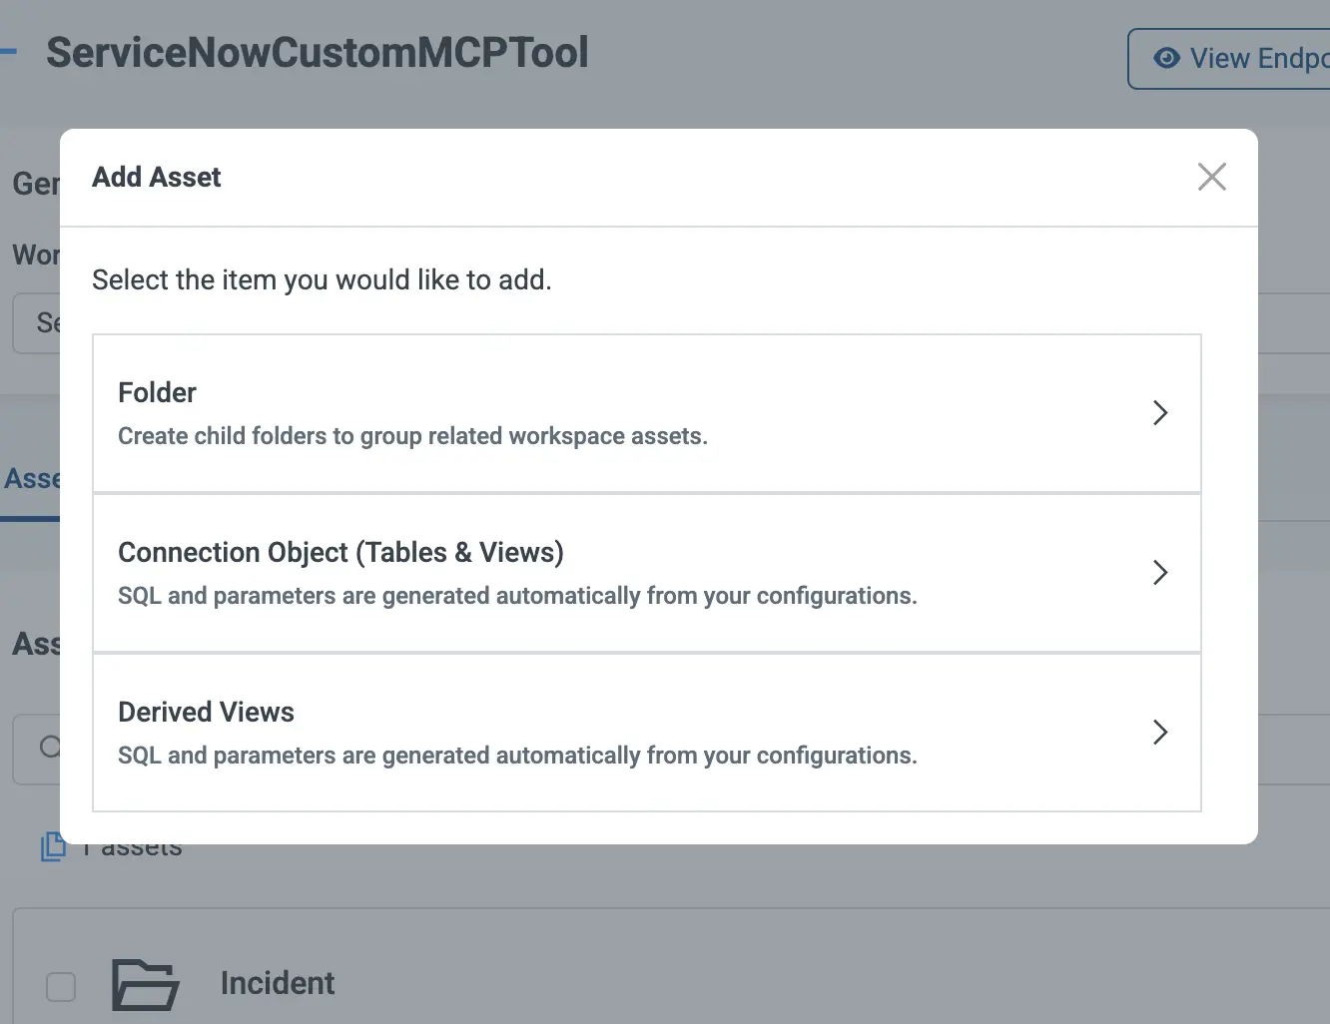Click the copy icon next to assets count
1330x1024 pixels.
(x=51, y=847)
